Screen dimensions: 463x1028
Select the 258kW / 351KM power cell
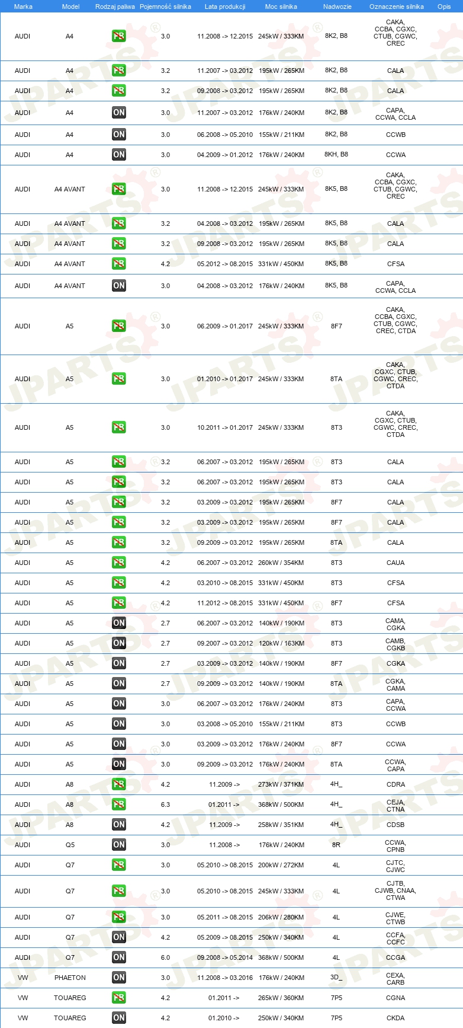tap(281, 825)
